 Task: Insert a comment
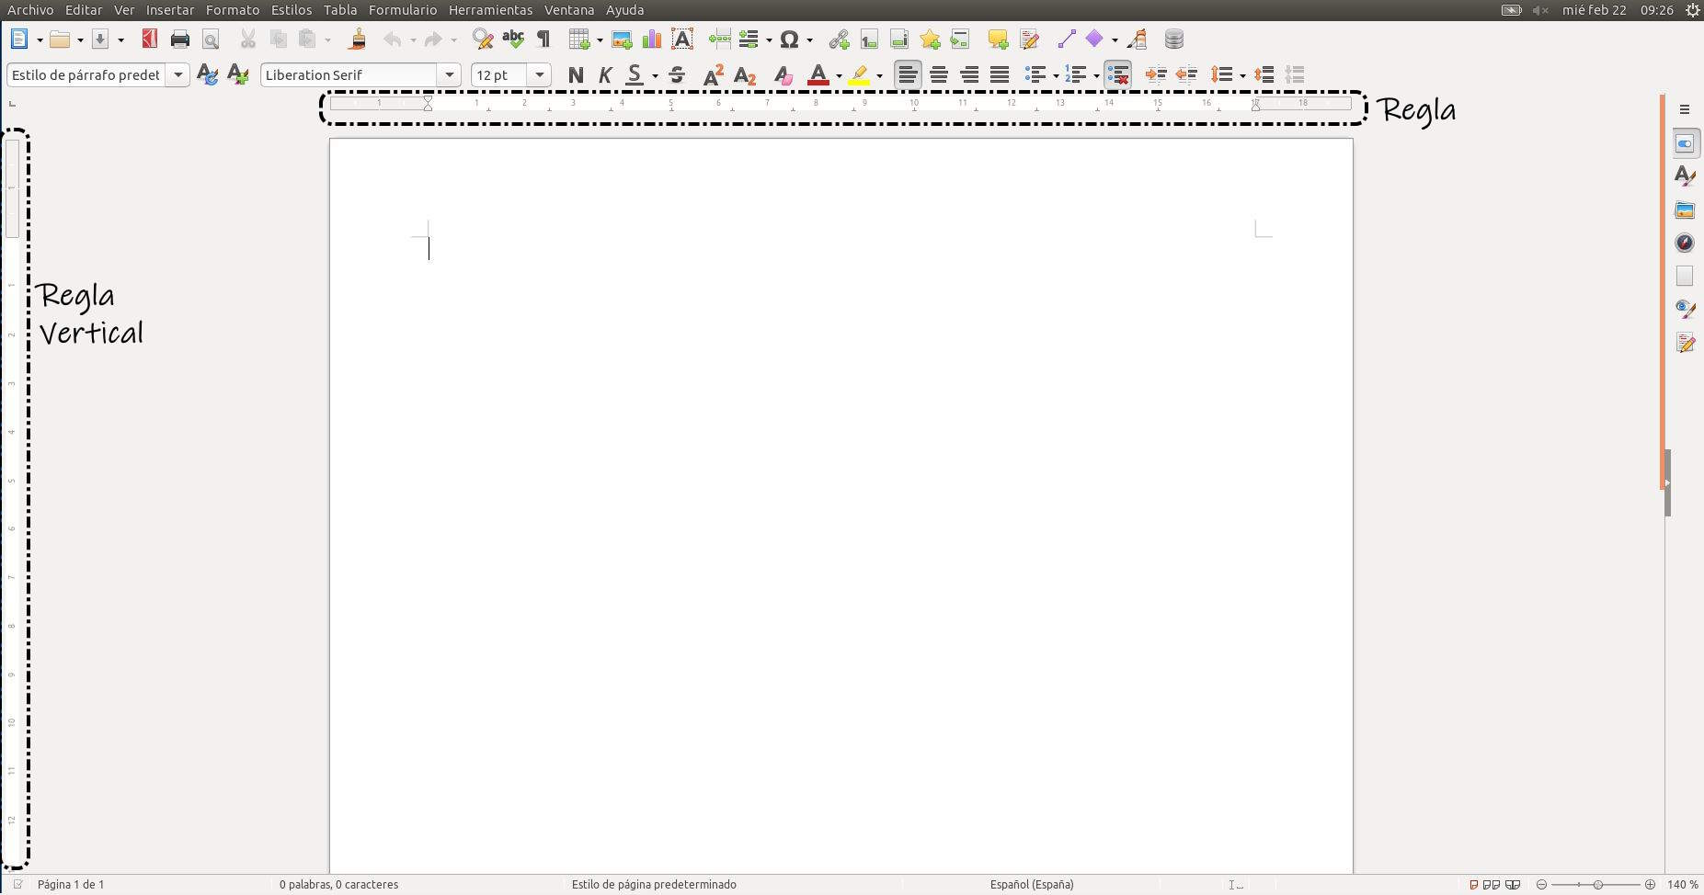click(x=998, y=40)
